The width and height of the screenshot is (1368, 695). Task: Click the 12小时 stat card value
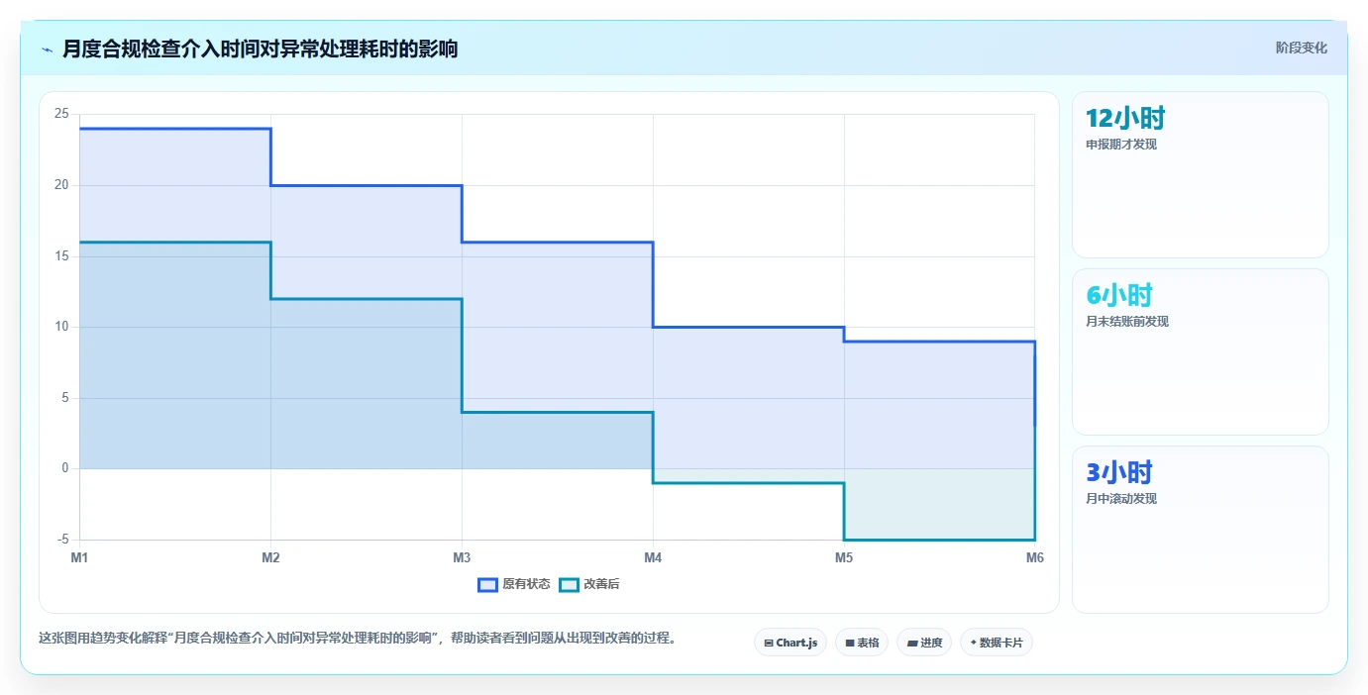point(1125,119)
